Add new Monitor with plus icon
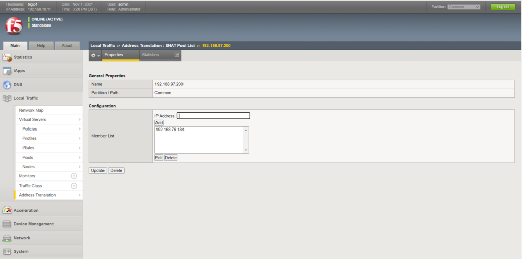 (x=74, y=176)
